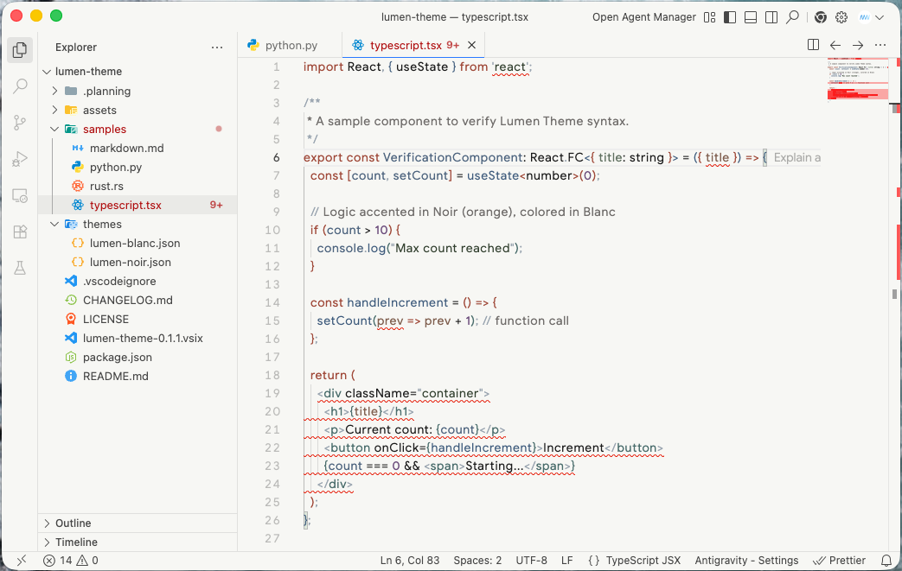This screenshot has width=902, height=571.
Task: Click Ln 6, Col 83 cursor position
Action: click(x=410, y=561)
